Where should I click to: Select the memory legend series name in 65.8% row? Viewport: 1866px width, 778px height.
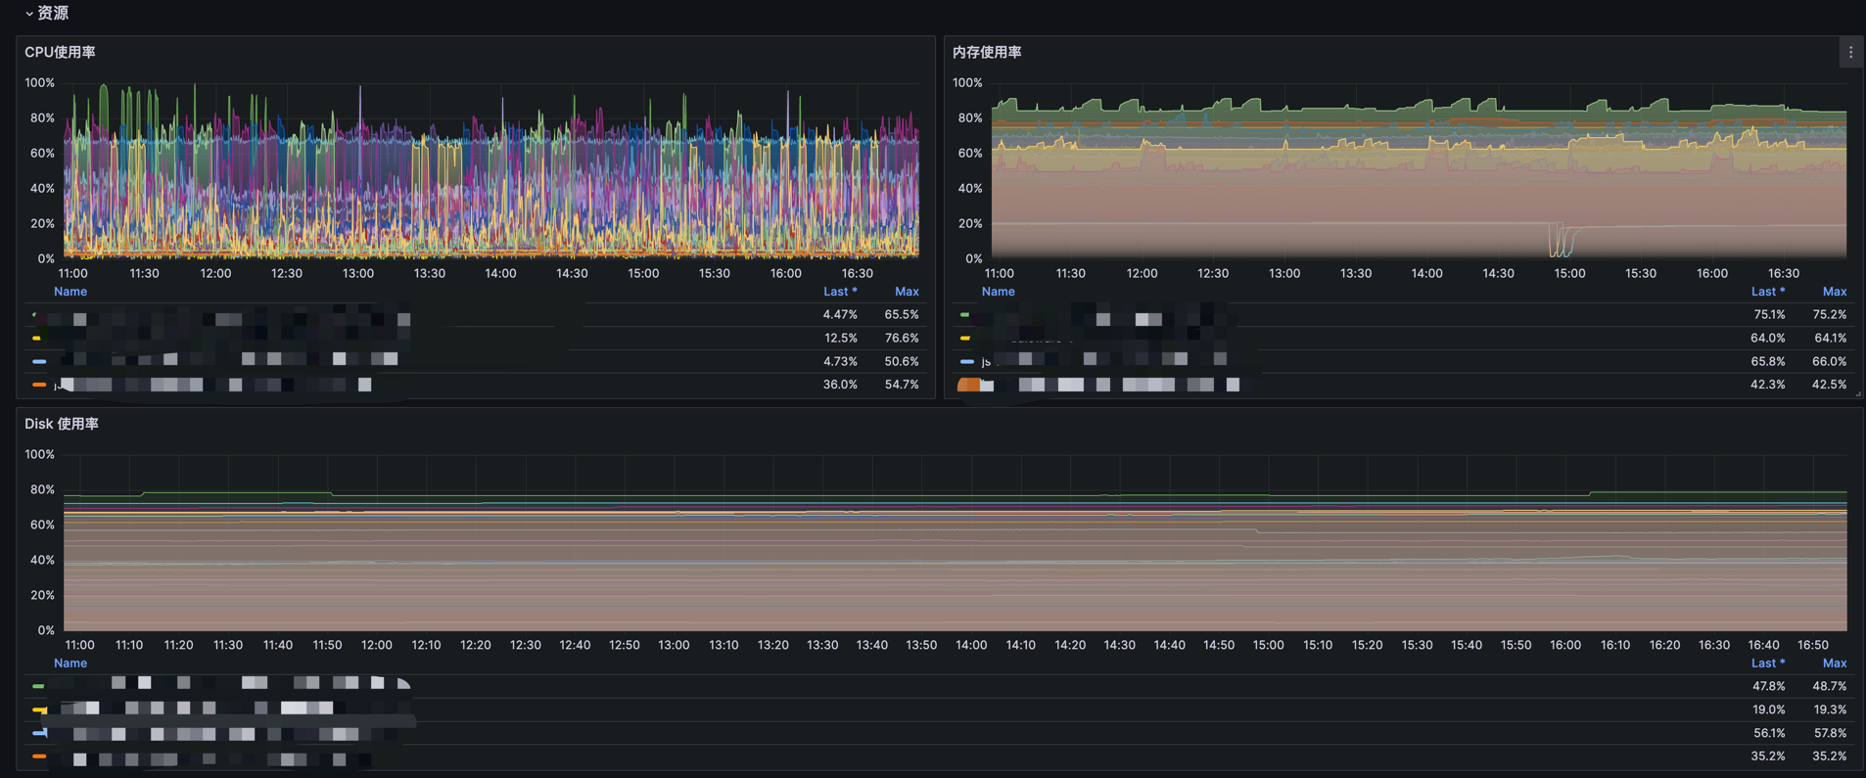1106,362
